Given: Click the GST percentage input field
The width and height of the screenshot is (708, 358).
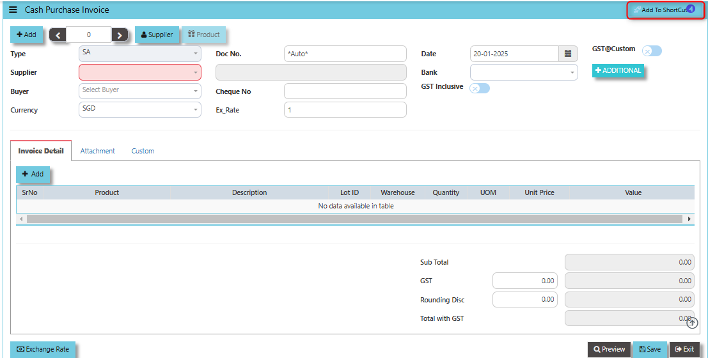Looking at the screenshot, I should [x=525, y=281].
